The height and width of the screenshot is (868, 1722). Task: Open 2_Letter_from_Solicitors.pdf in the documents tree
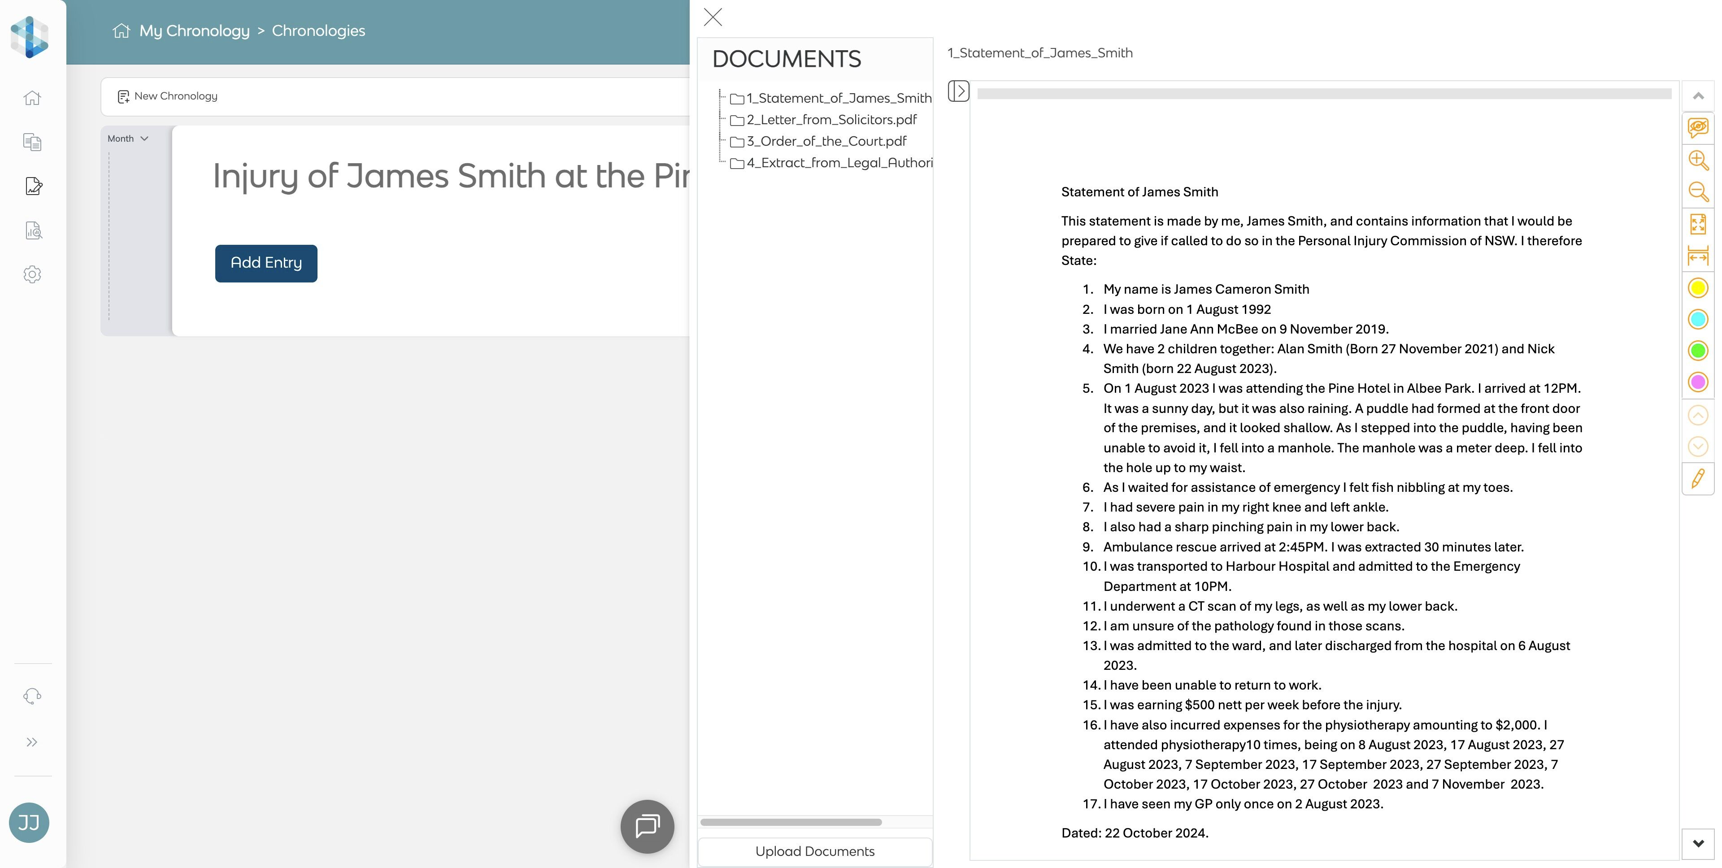(x=831, y=120)
